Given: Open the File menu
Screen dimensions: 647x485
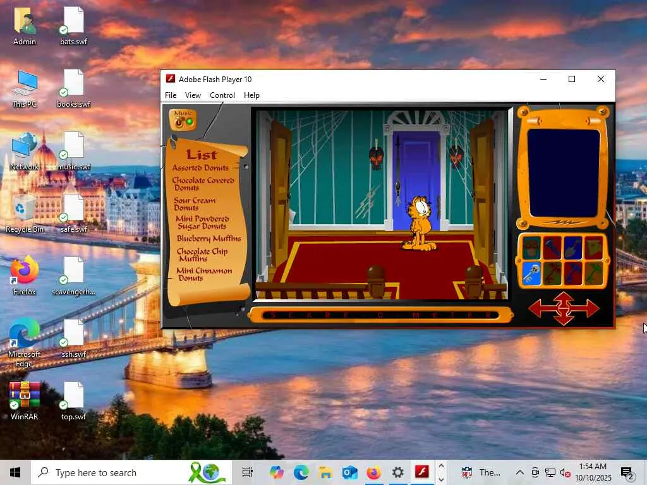Looking at the screenshot, I should pyautogui.click(x=171, y=95).
